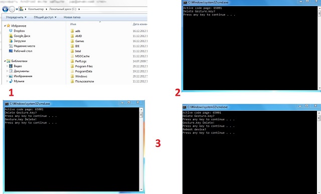Click Компьютер in the address bar

tap(36, 9)
